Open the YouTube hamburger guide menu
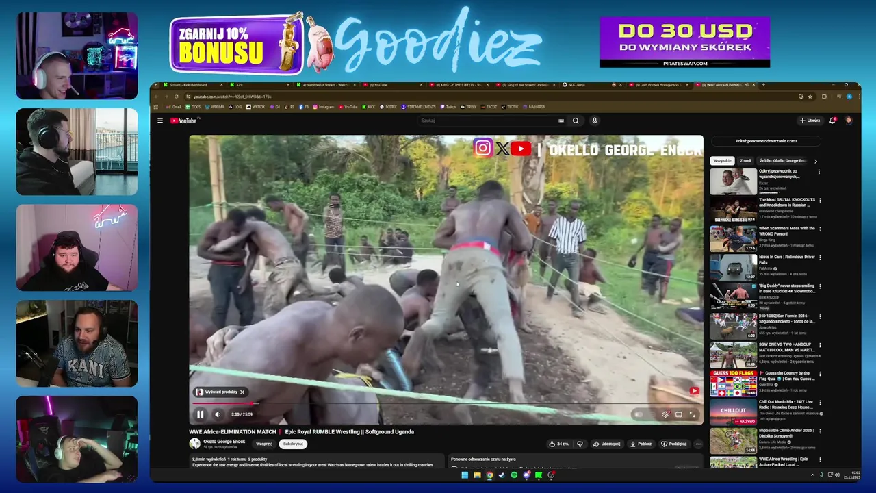Image resolution: width=876 pixels, height=493 pixels. coord(160,121)
